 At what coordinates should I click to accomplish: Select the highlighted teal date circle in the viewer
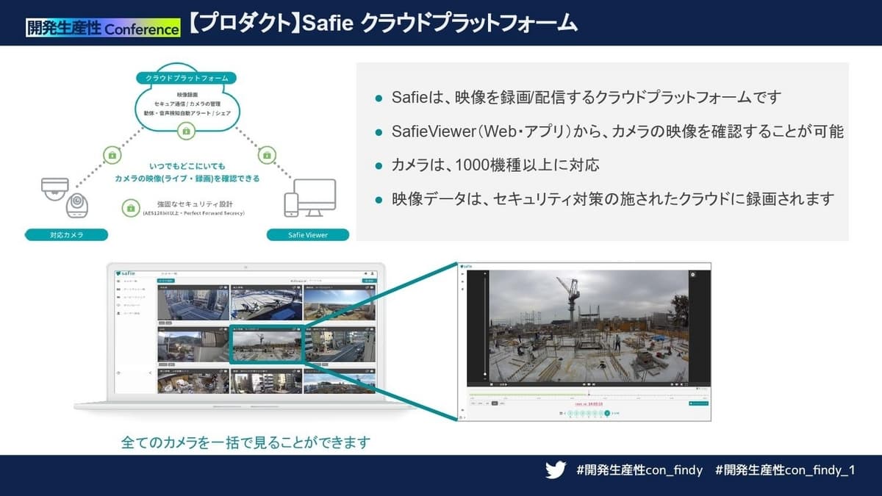(607, 414)
